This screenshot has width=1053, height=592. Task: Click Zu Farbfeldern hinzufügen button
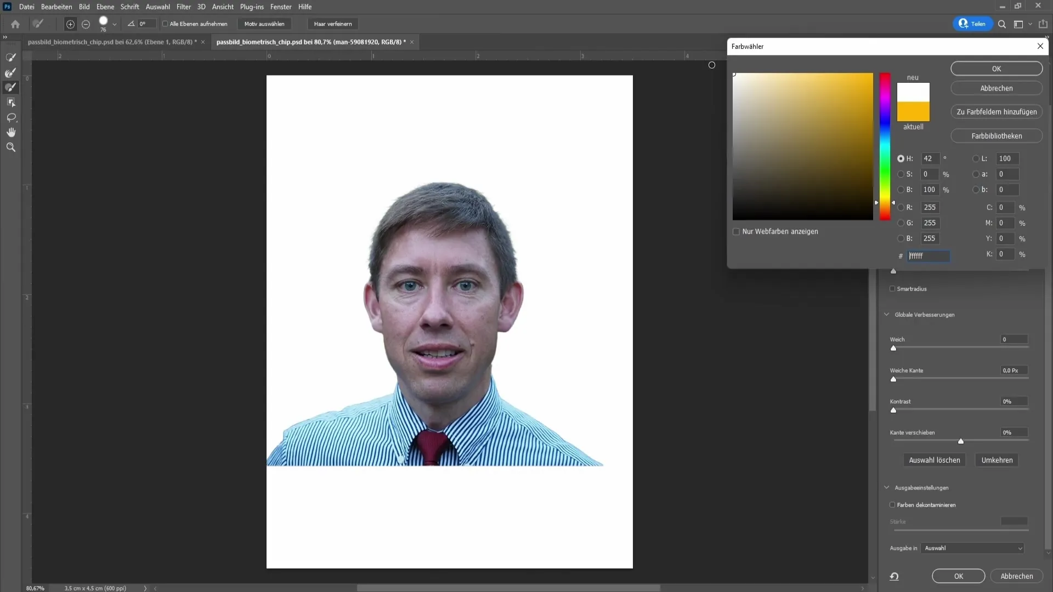[x=997, y=112]
